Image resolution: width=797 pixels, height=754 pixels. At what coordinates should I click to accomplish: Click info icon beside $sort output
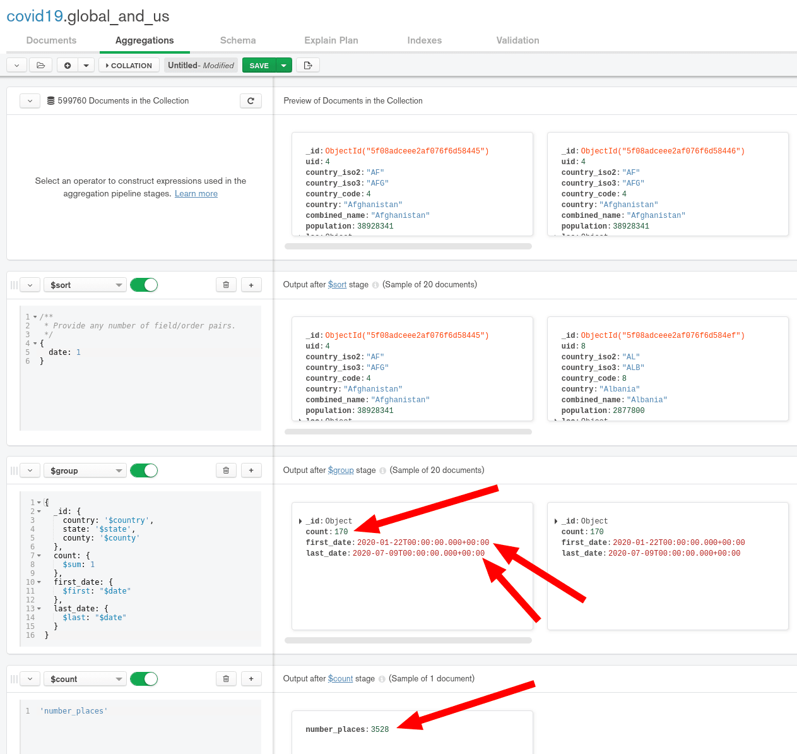point(375,285)
